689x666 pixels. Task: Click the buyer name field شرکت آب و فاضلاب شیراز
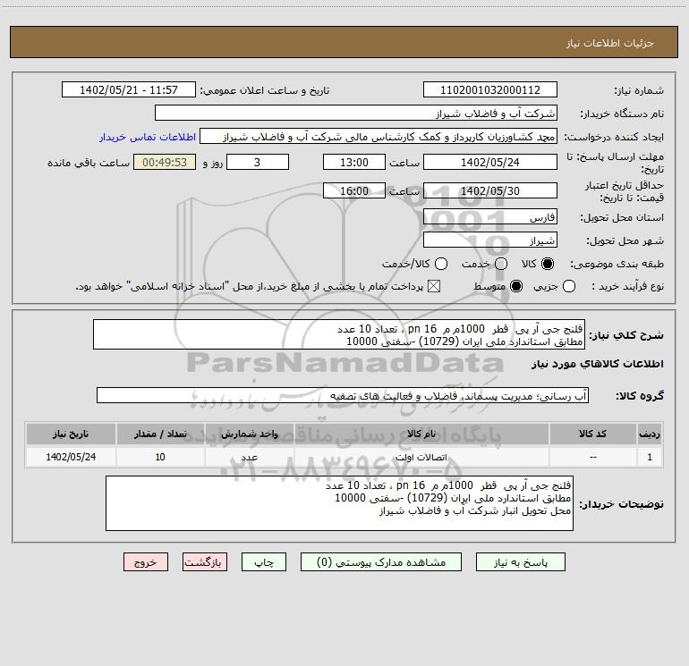(356, 113)
